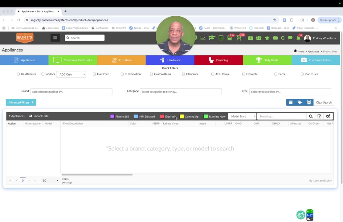Open the shopping cart with 115 badge
This screenshot has width=343, height=222.
pos(239,38)
